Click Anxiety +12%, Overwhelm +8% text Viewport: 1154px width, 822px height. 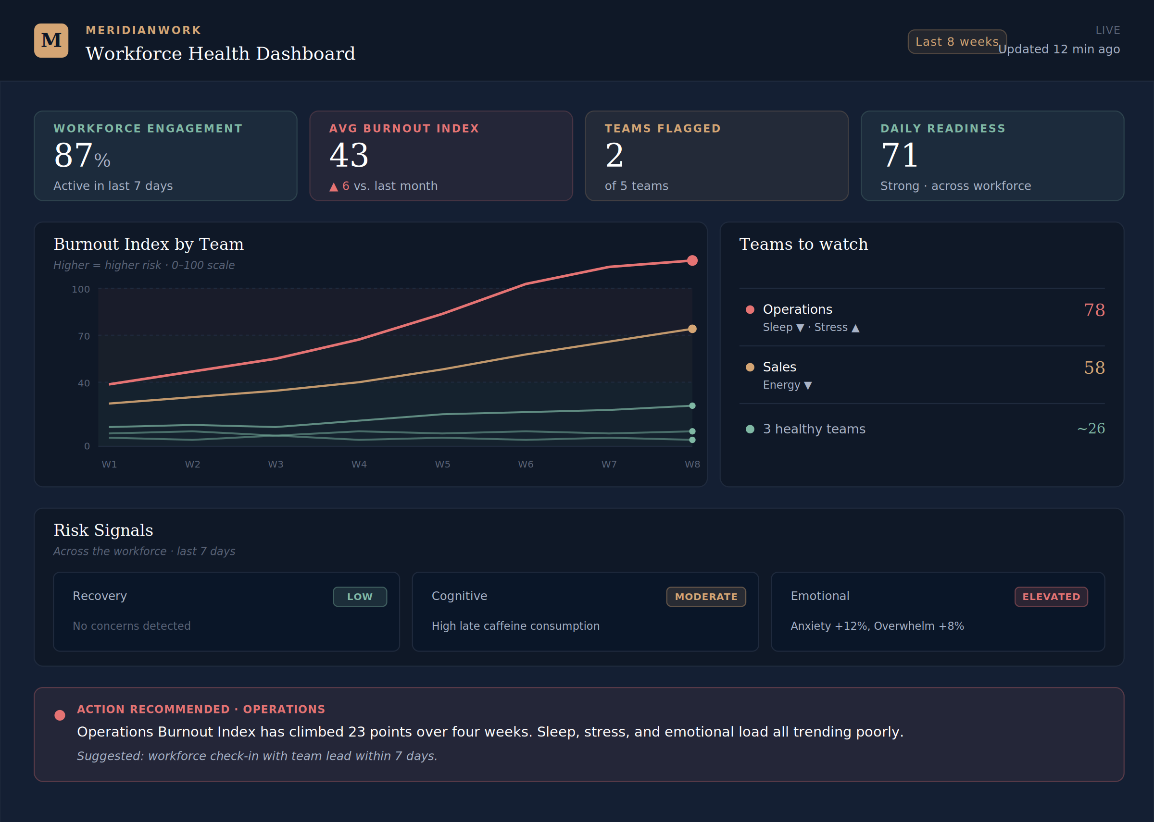point(878,626)
